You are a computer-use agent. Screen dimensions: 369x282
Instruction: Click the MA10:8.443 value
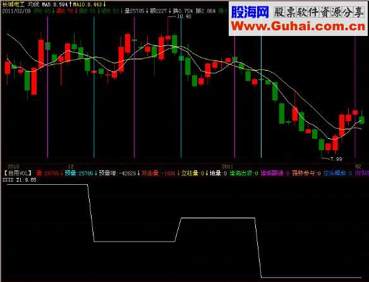[x=88, y=4]
